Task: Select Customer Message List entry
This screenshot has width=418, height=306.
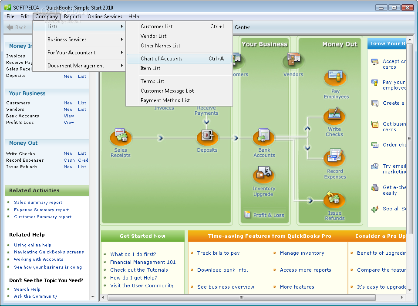Action: [x=179, y=91]
